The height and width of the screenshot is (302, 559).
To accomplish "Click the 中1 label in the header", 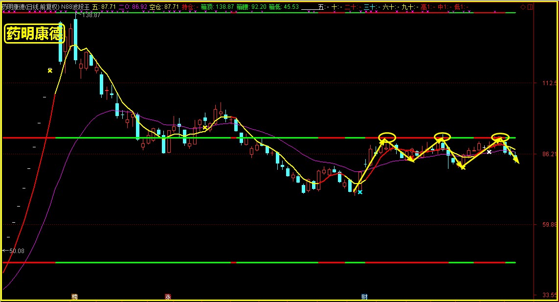I will pos(445,7).
